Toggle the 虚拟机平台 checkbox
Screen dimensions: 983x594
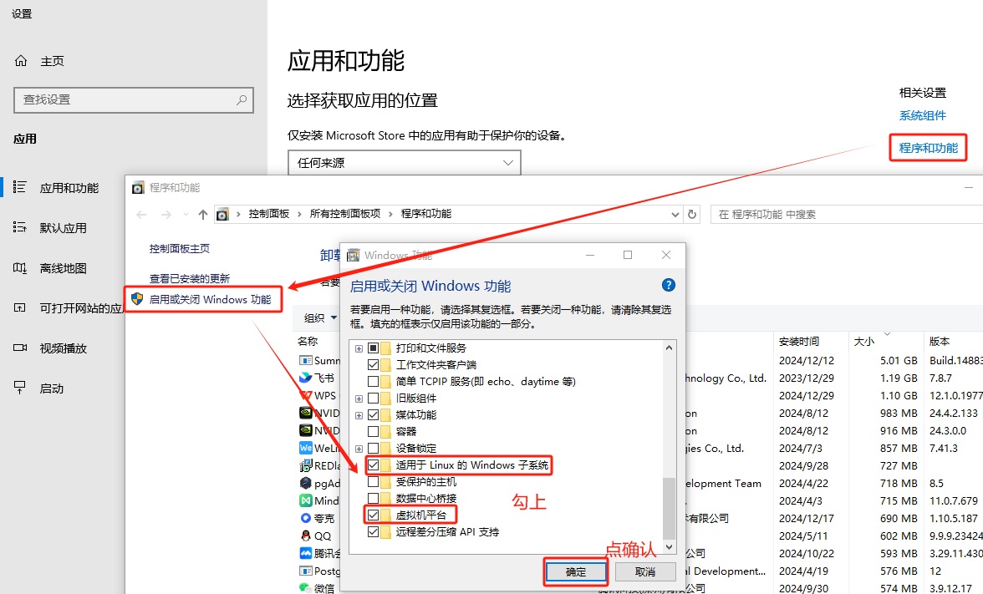tap(373, 515)
